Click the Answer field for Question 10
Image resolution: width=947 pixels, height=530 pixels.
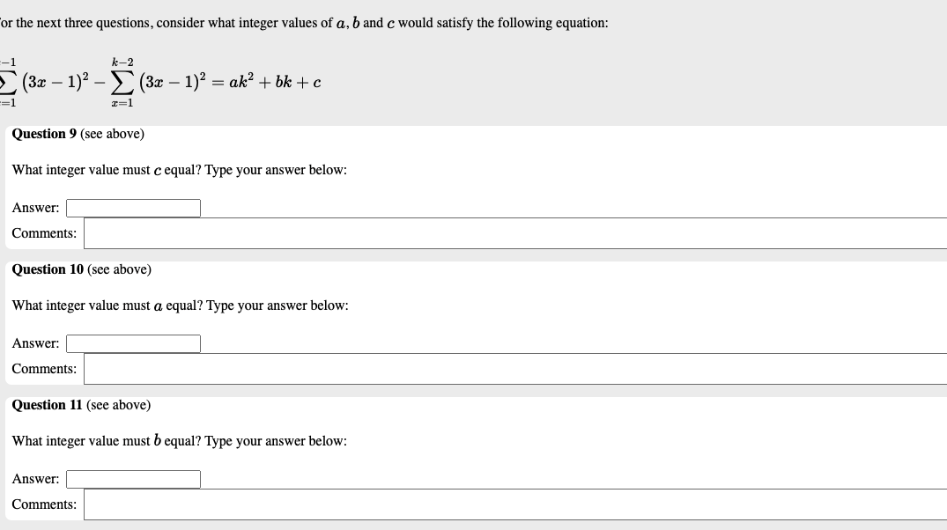[x=132, y=343]
